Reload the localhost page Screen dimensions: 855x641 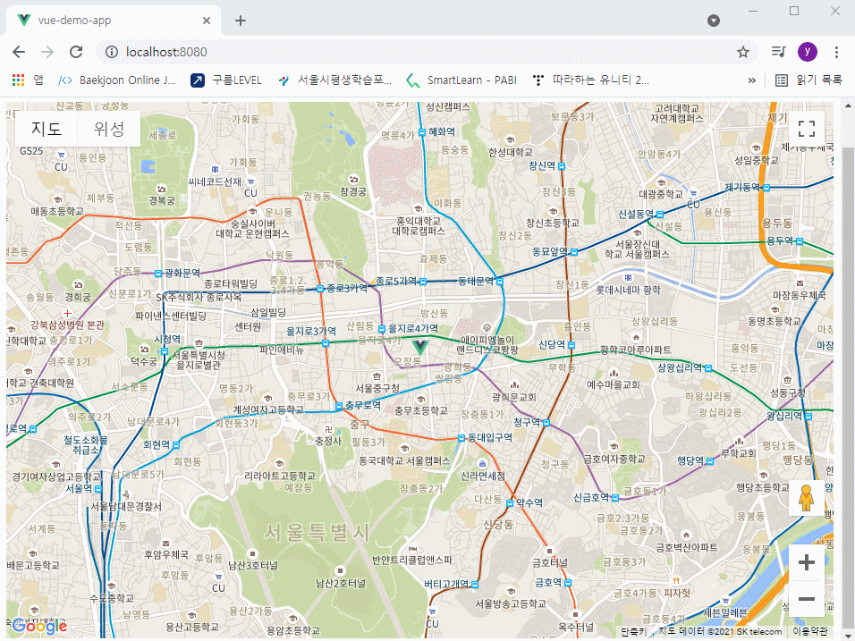point(76,52)
